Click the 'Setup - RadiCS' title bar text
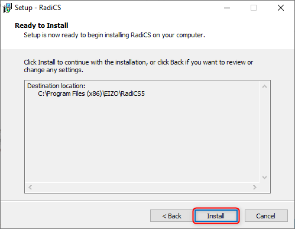The image size is (295, 229). tap(38, 8)
